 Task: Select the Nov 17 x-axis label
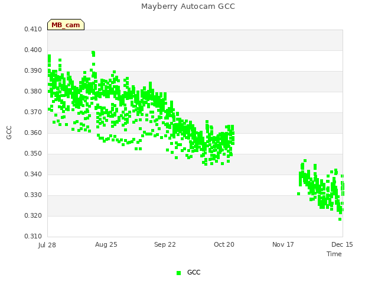283,244
